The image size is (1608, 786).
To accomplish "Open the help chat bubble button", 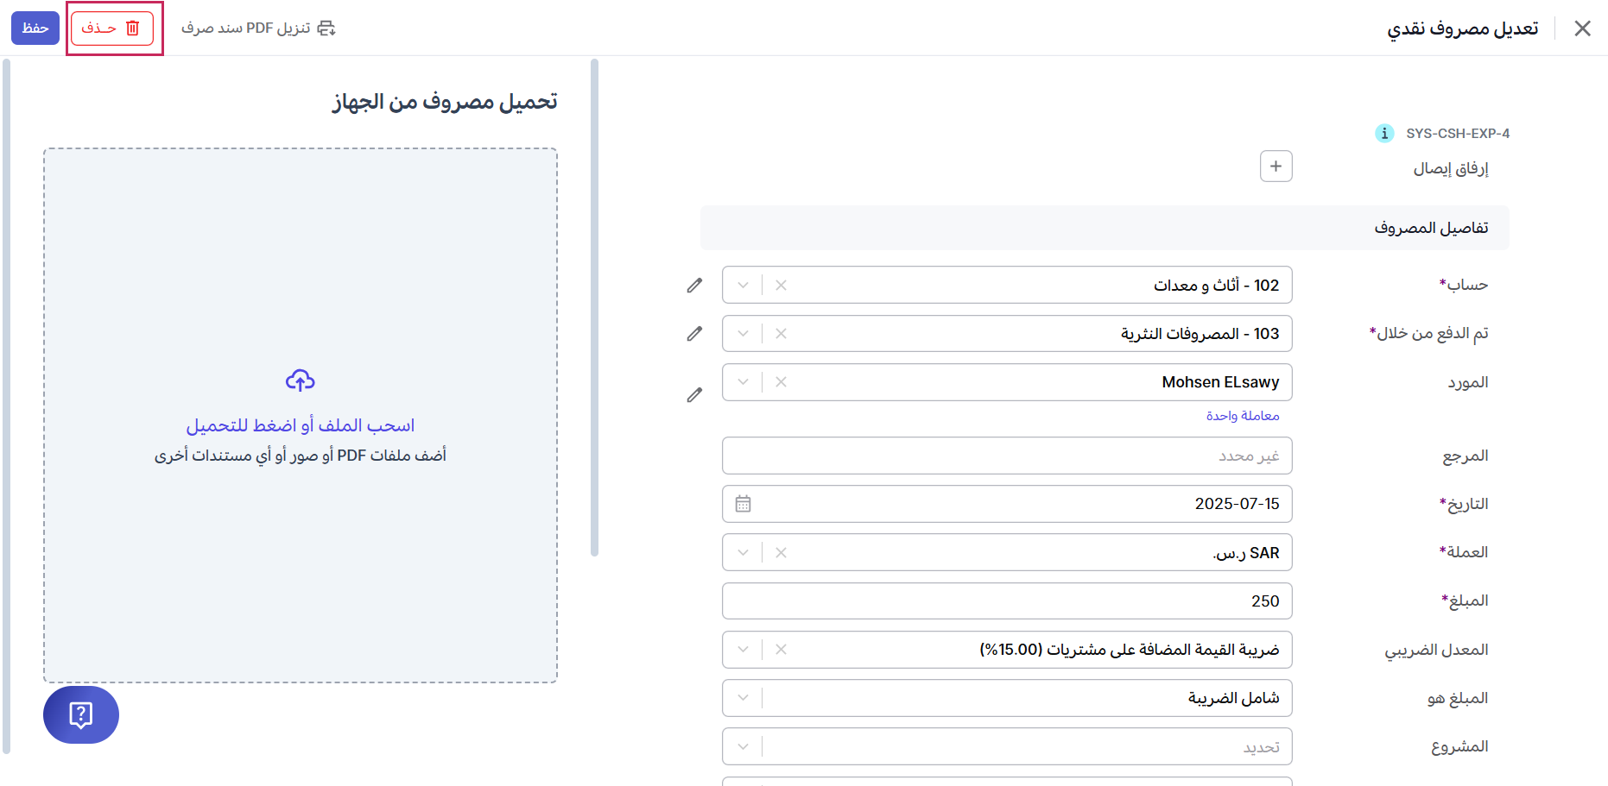I will 81,714.
